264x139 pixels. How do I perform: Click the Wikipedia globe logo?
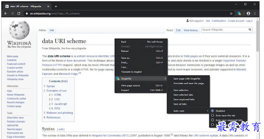[x=19, y=30]
